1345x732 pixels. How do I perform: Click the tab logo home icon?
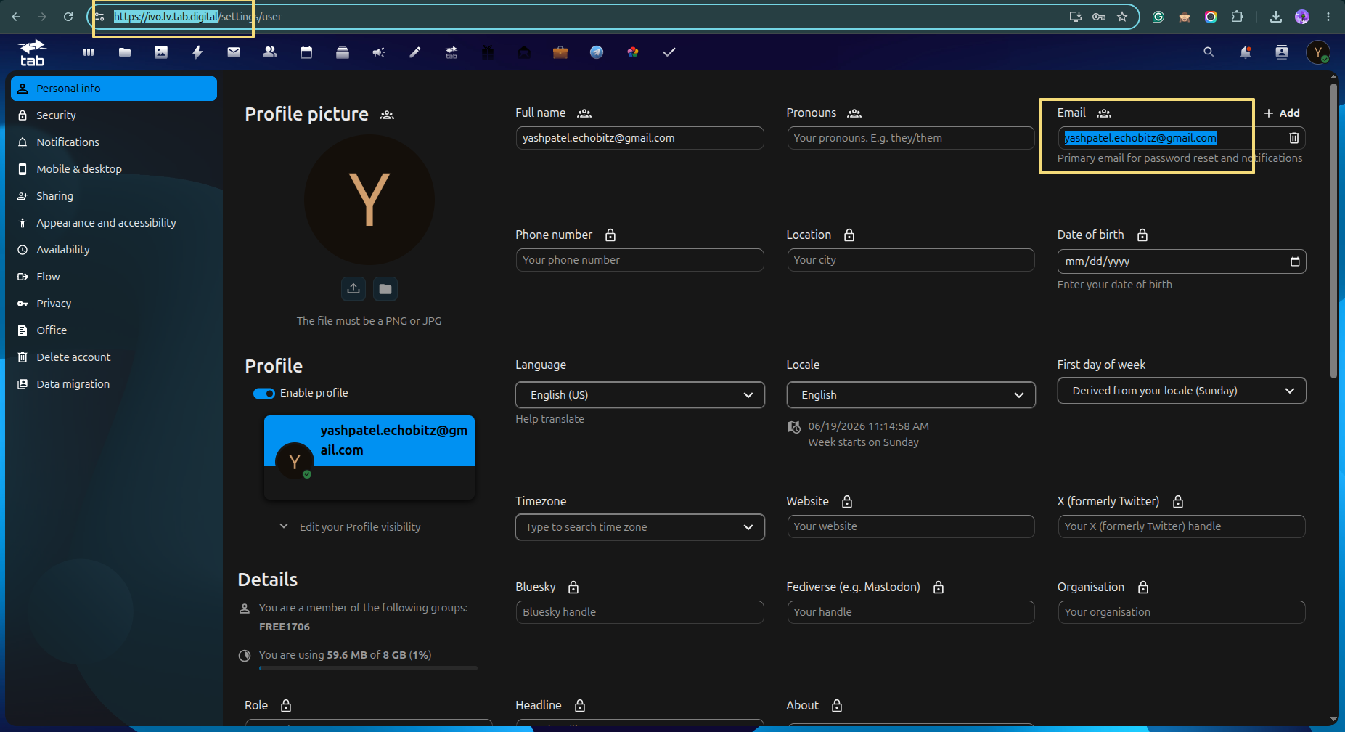tap(32, 53)
